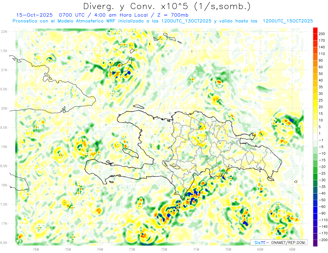
Task: Click the 40 value on the color scale
Action: click(x=321, y=80)
